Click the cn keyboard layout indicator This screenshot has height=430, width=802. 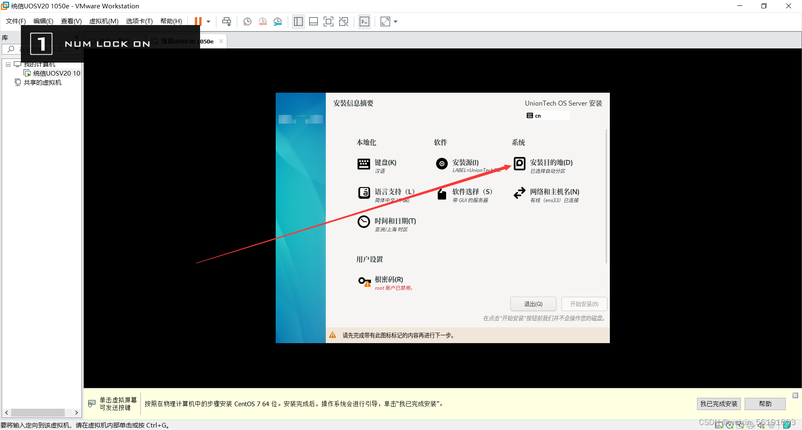pos(547,116)
